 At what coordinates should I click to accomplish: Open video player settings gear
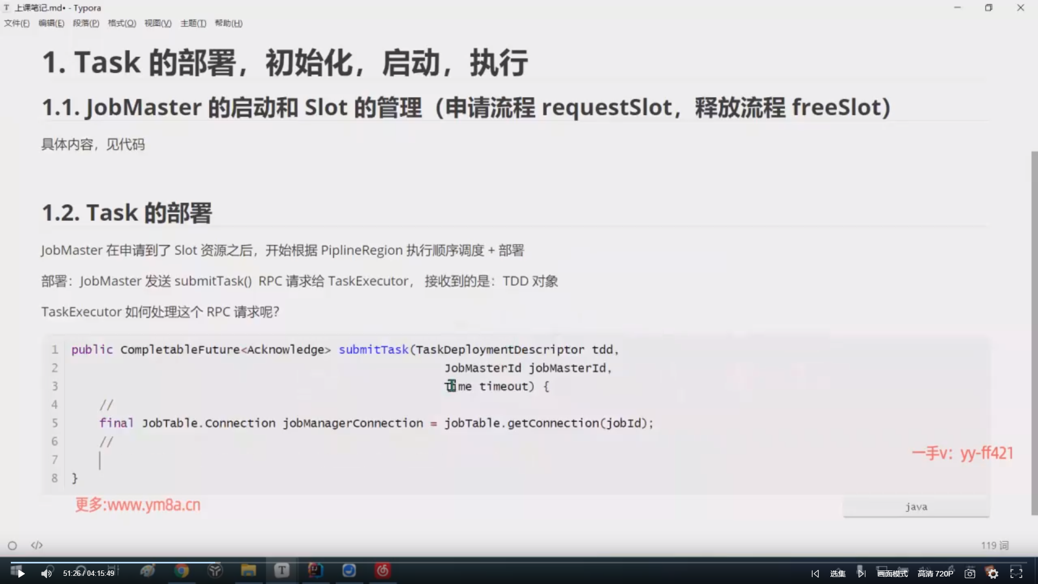pyautogui.click(x=993, y=573)
